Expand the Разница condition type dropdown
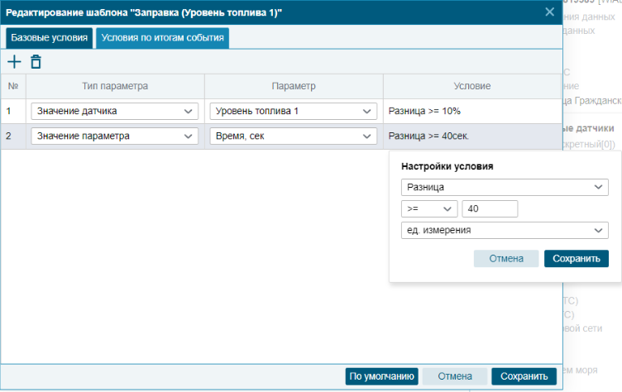Viewport: 622px width, 392px height. tap(505, 187)
